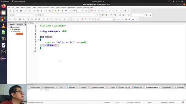Click the Debugging windows icon
The width and height of the screenshot is (186, 104).
(125, 11)
